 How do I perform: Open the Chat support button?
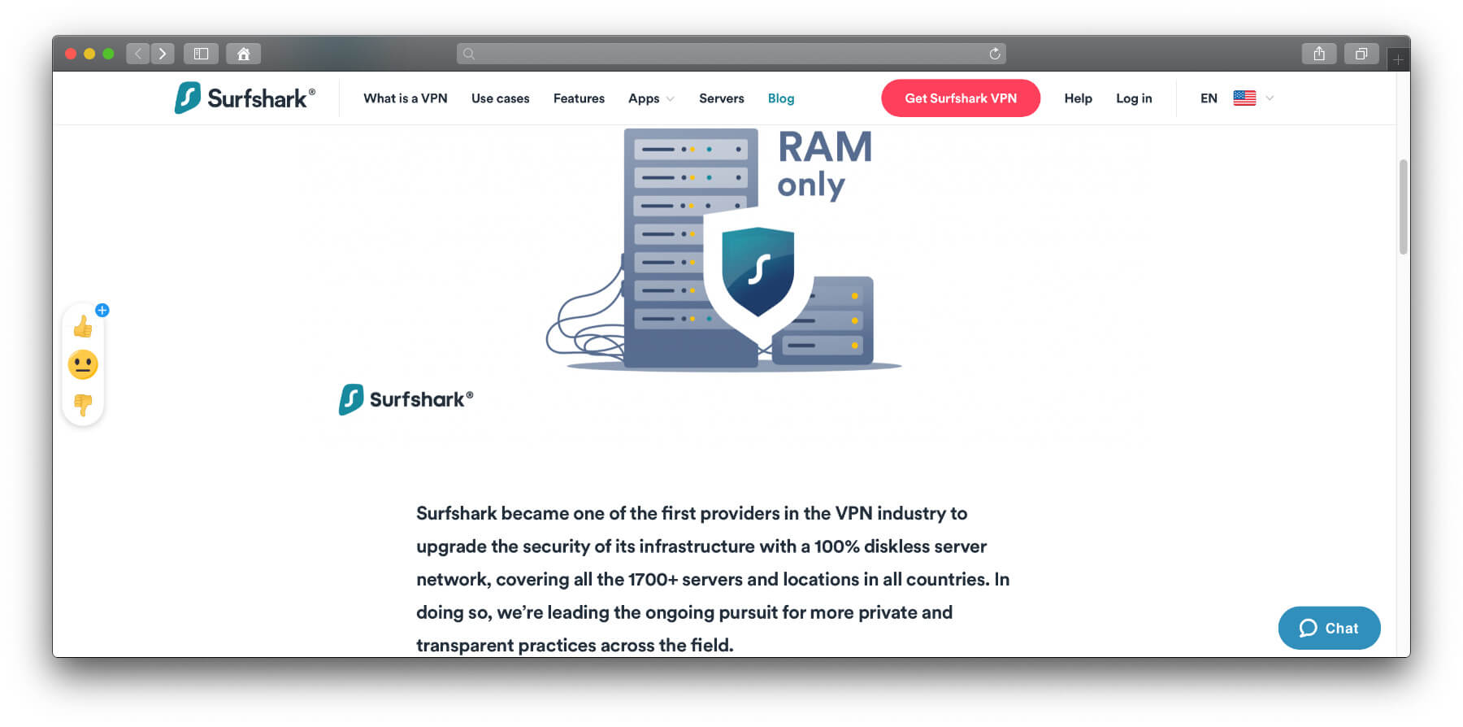[1329, 628]
